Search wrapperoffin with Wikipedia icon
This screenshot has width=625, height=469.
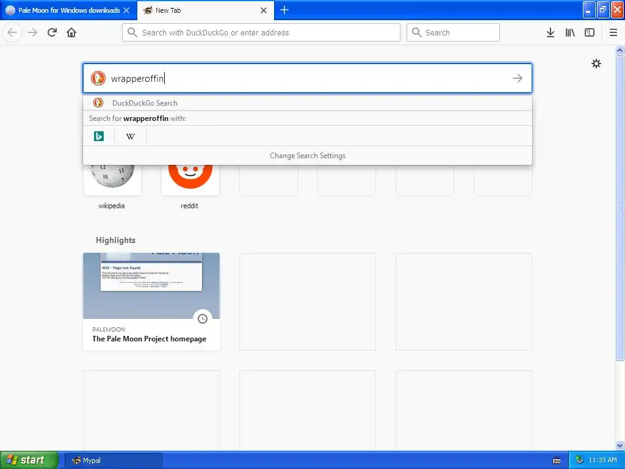tap(131, 136)
